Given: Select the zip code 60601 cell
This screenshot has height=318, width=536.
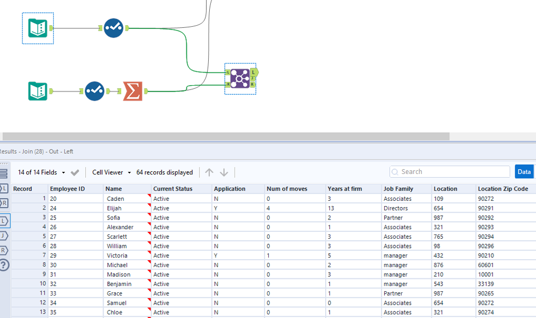Looking at the screenshot, I should click(x=506, y=265).
